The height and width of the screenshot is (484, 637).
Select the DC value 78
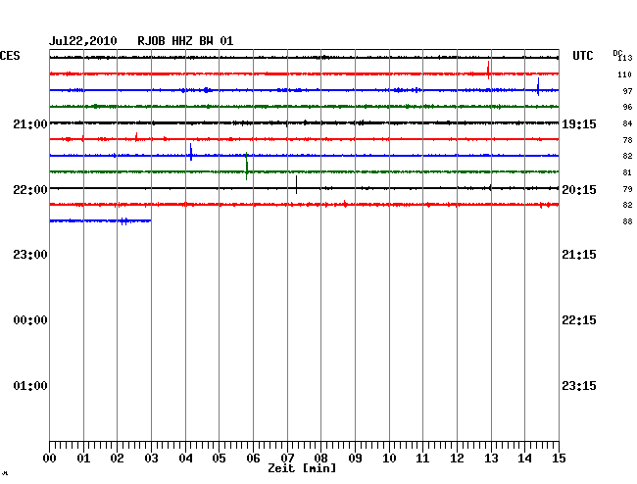(x=627, y=140)
